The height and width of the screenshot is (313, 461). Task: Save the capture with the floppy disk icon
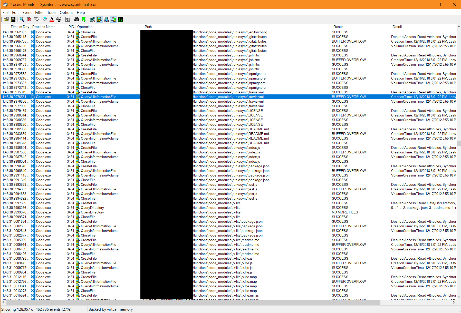point(13,19)
